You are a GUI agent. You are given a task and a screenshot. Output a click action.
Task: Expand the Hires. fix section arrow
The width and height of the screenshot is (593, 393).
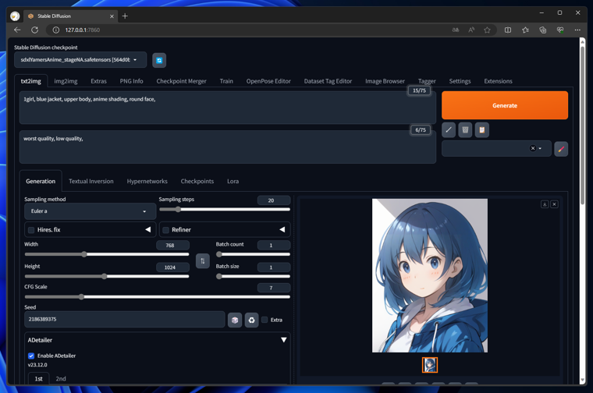pos(148,229)
